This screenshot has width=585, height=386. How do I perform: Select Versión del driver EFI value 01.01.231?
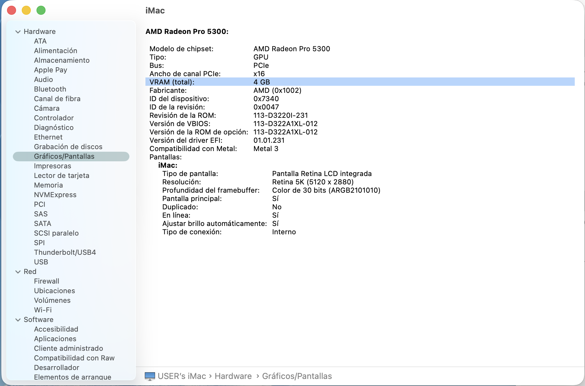point(269,140)
